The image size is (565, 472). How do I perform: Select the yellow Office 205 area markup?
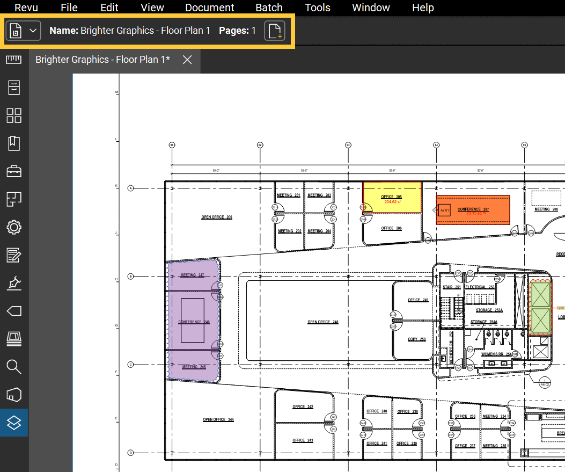coord(392,207)
